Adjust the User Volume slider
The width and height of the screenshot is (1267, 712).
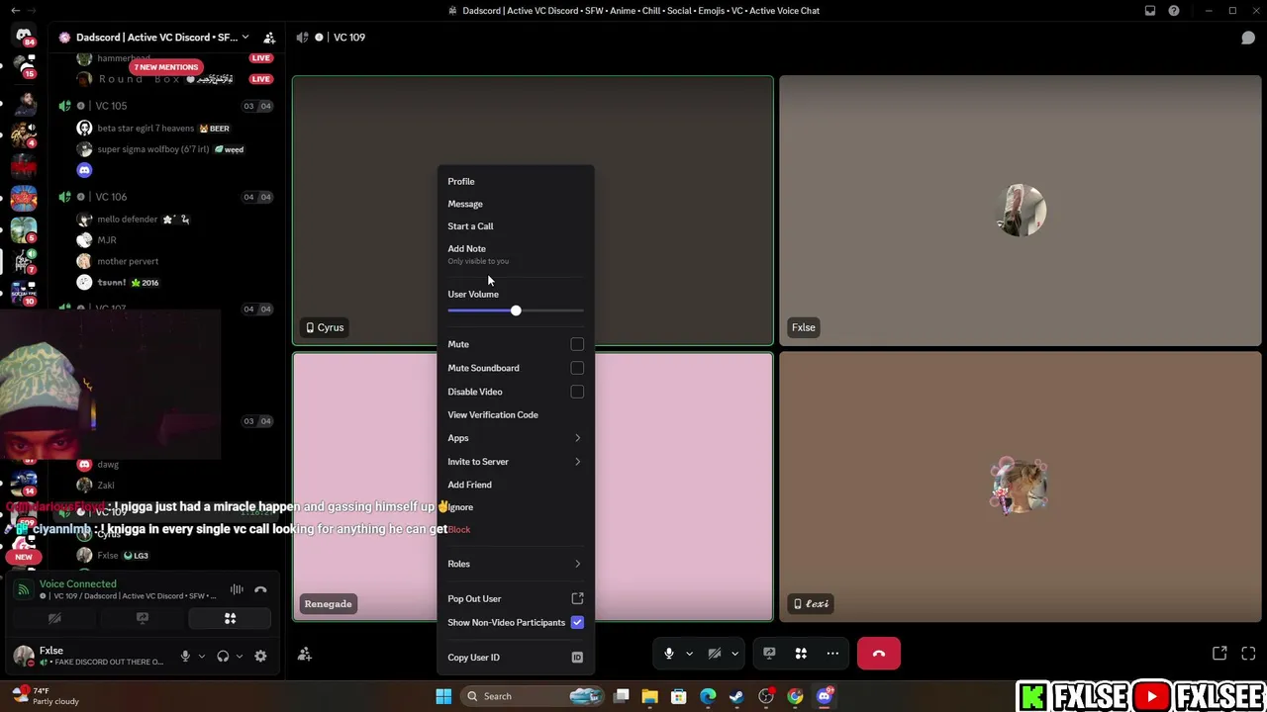point(516,311)
